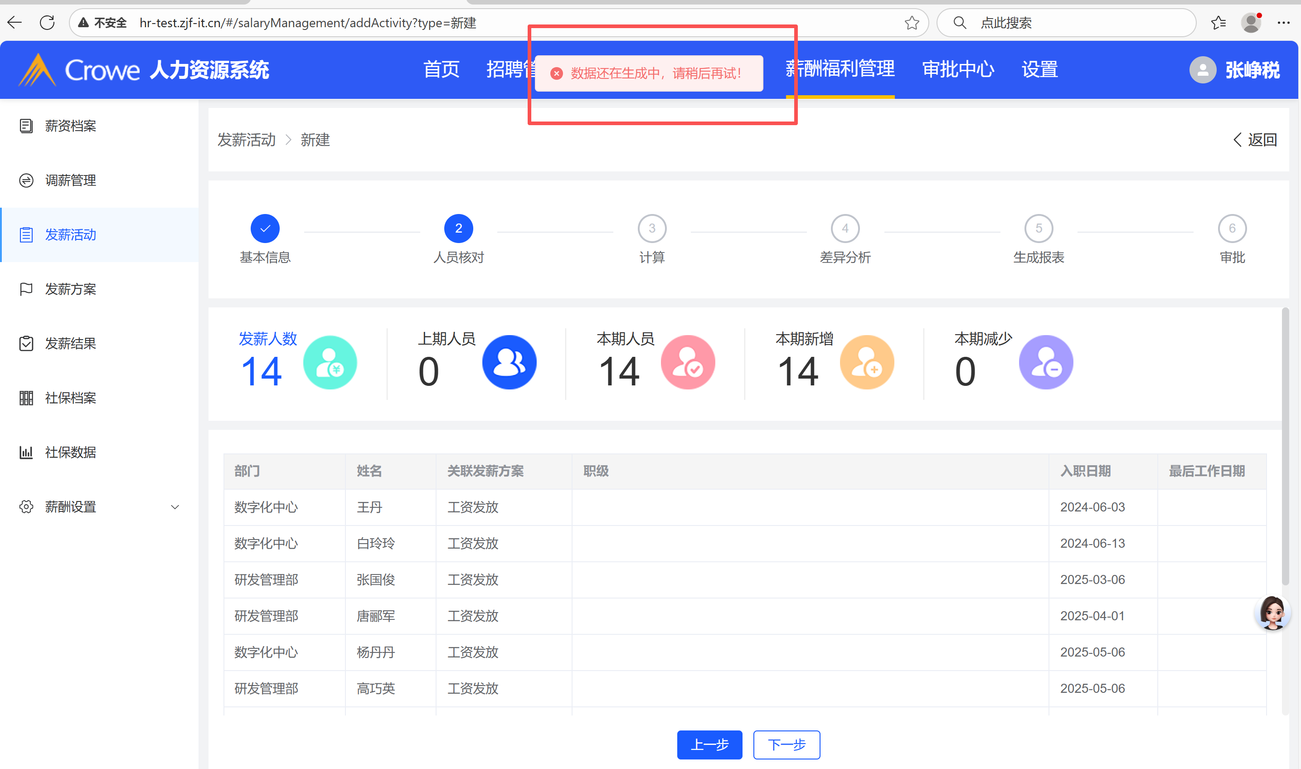Click the 社保数据 bar chart icon
This screenshot has width=1301, height=769.
click(x=26, y=453)
